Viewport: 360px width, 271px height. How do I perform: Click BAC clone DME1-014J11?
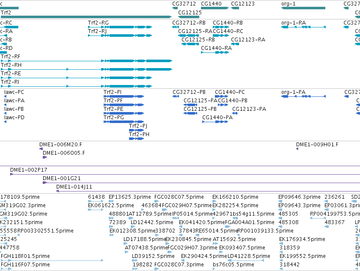(x=208, y=192)
